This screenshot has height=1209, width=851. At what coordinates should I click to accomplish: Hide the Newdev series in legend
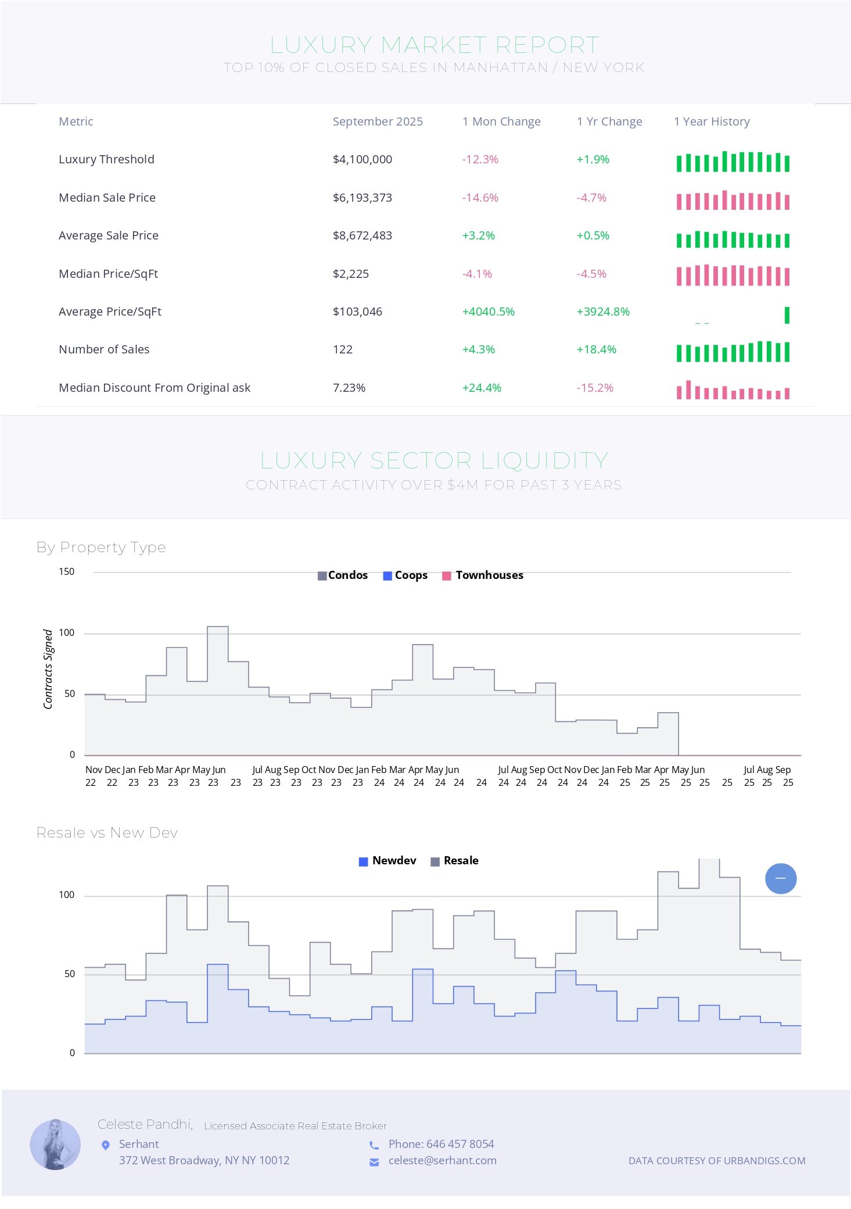387,861
